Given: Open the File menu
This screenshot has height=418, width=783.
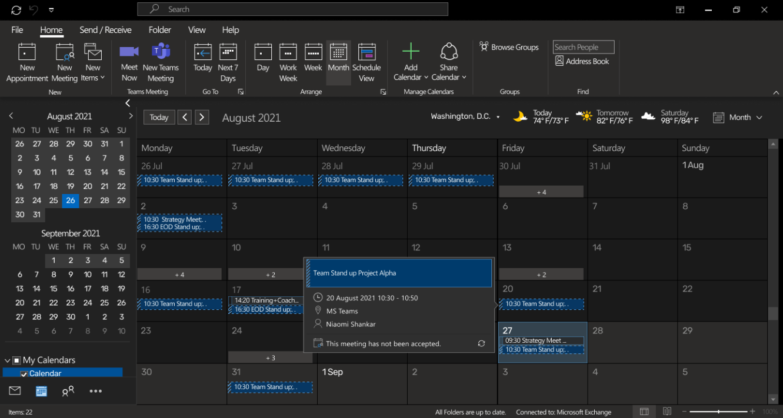Looking at the screenshot, I should point(17,30).
